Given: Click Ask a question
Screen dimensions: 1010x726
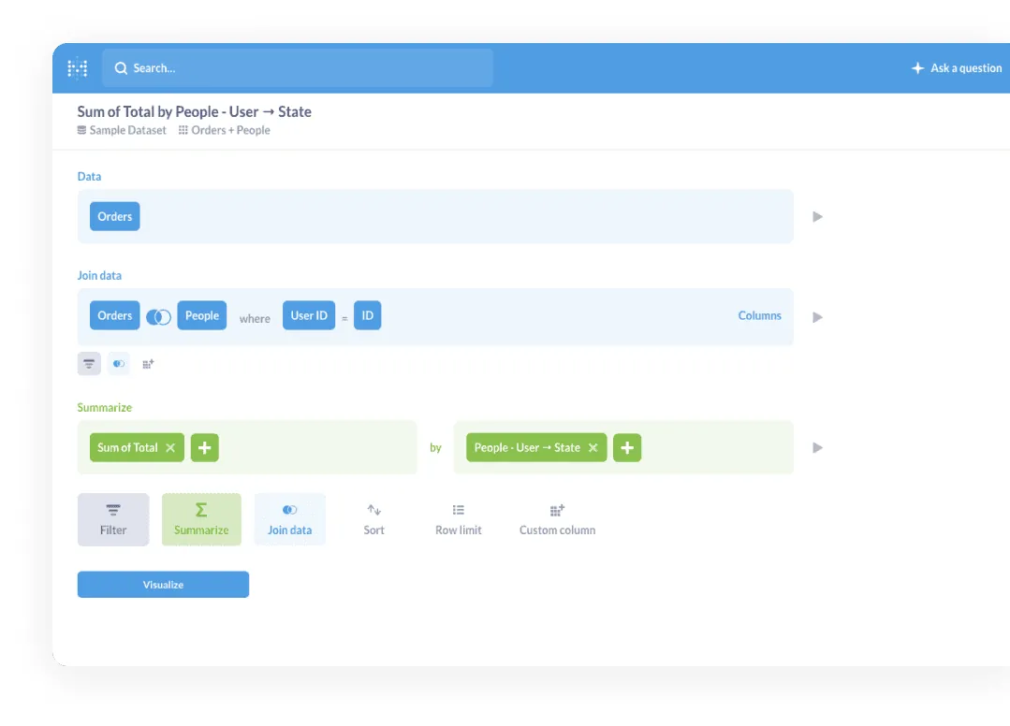Looking at the screenshot, I should (x=957, y=67).
